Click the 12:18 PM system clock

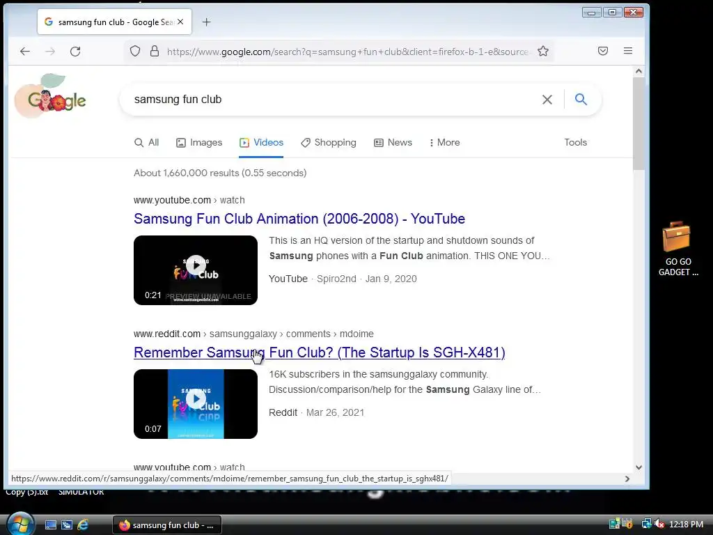point(686,524)
